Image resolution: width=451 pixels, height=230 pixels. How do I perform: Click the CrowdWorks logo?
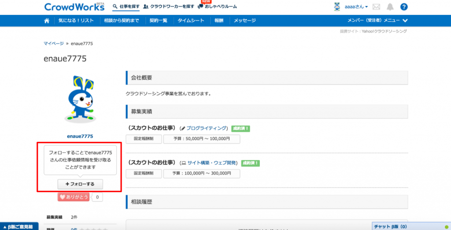click(74, 7)
